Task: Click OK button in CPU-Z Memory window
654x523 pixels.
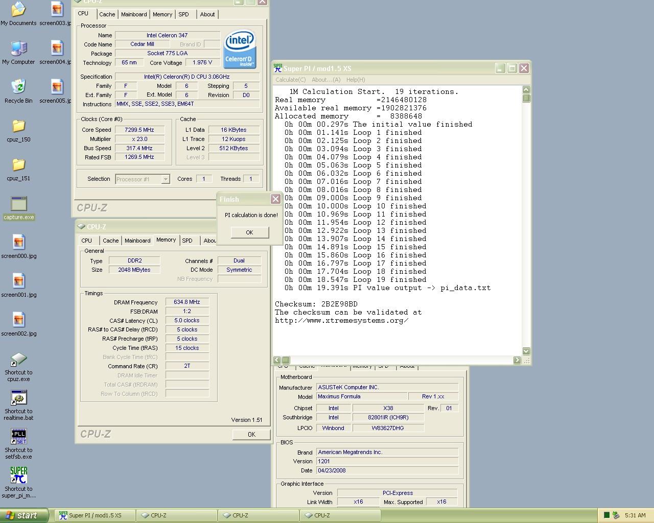Action: pyautogui.click(x=251, y=434)
